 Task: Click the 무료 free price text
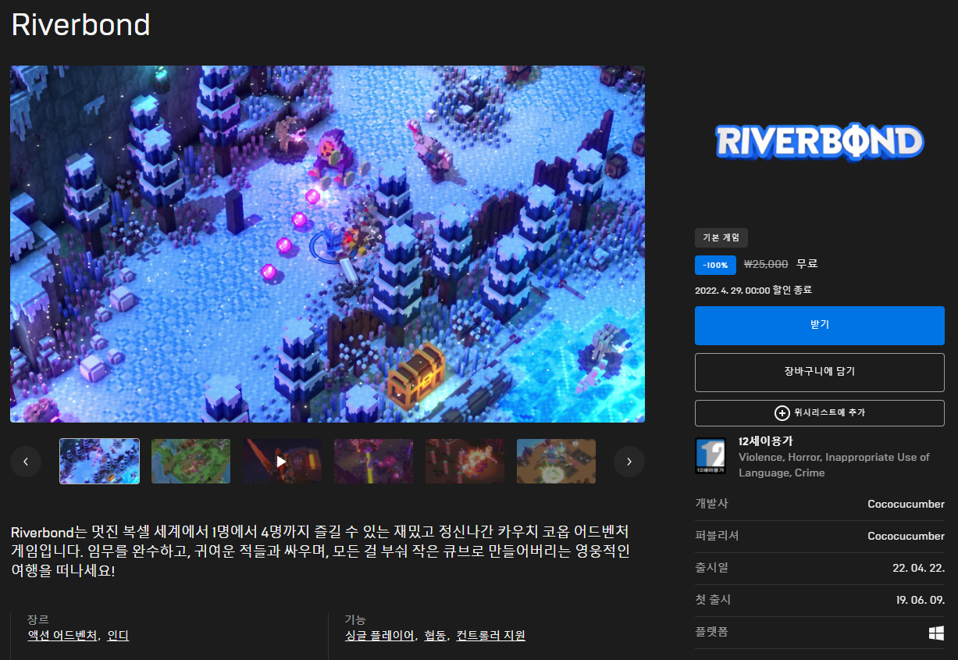807,265
